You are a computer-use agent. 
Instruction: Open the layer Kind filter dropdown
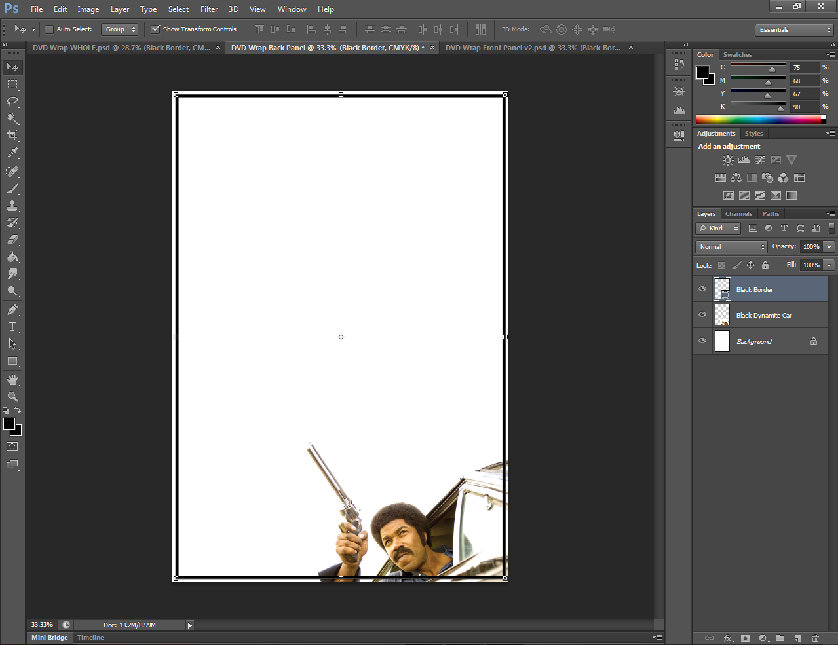point(718,229)
